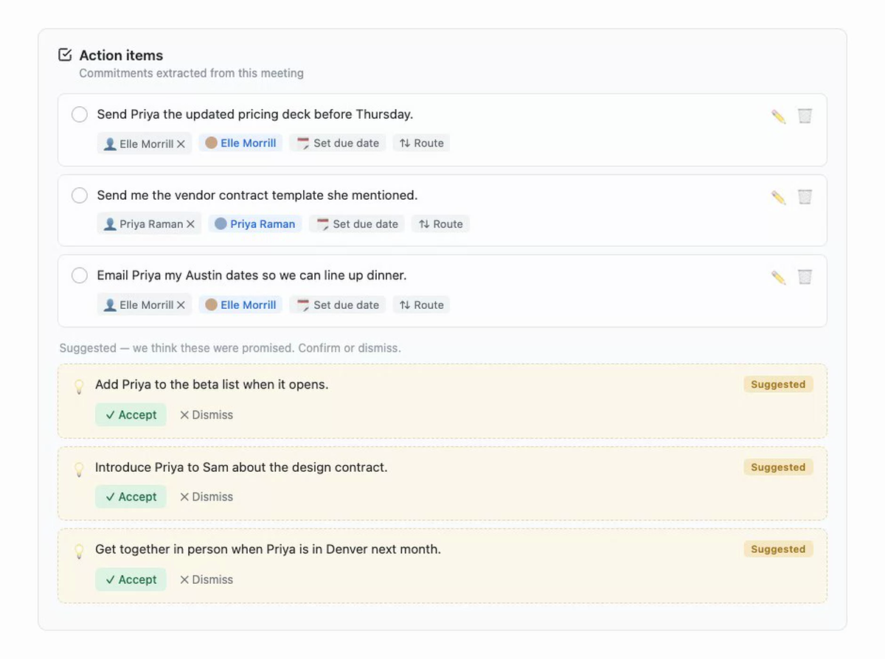Route the pricing deck action item
885x659 pixels.
pyautogui.click(x=422, y=143)
